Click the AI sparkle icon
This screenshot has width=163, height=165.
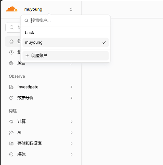tap(11, 132)
